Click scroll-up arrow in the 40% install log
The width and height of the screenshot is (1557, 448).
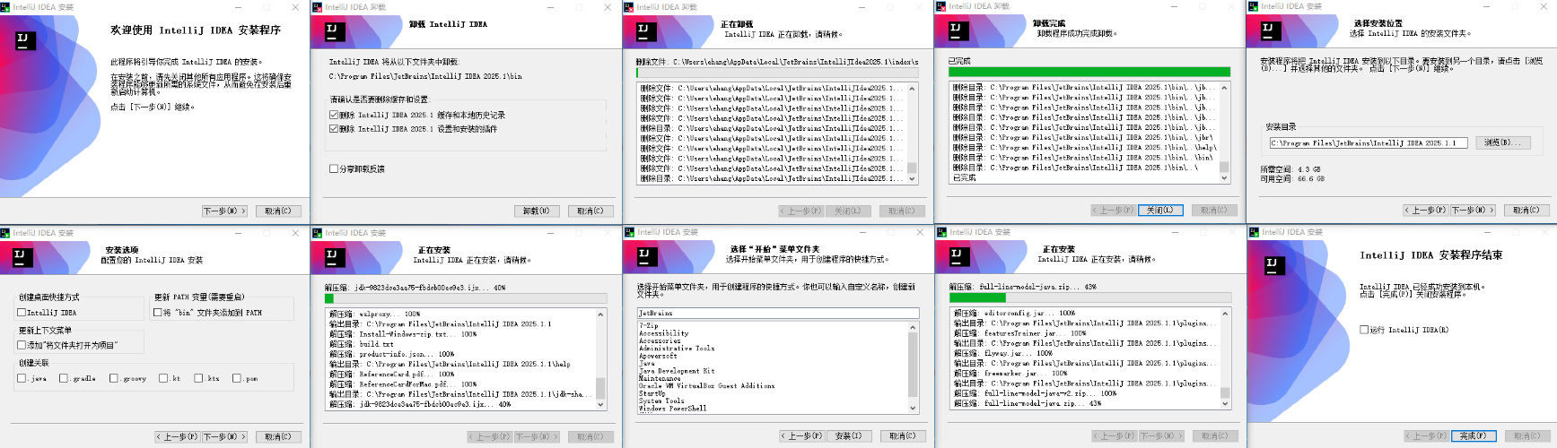tap(601, 314)
